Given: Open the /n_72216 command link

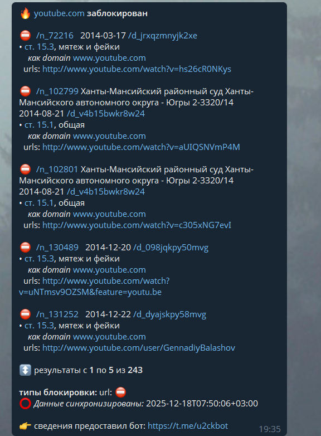Looking at the screenshot, I should [x=55, y=36].
